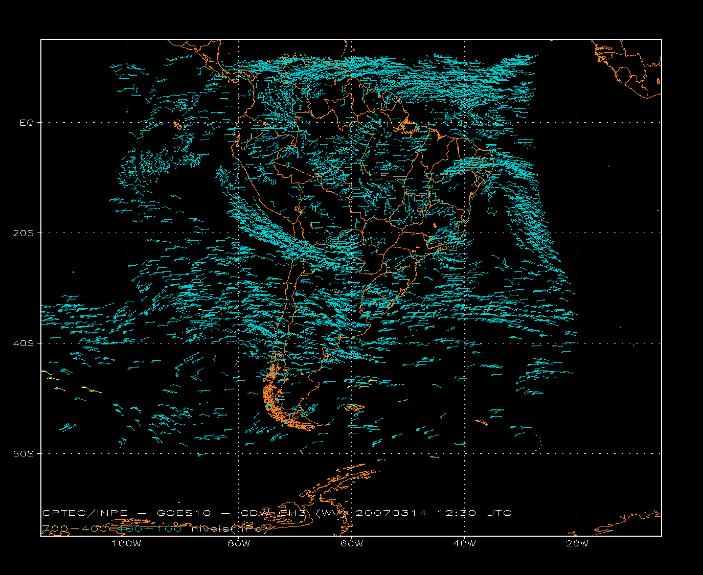
Task: Click the niveis(hPa) legend text
Action: 230,528
